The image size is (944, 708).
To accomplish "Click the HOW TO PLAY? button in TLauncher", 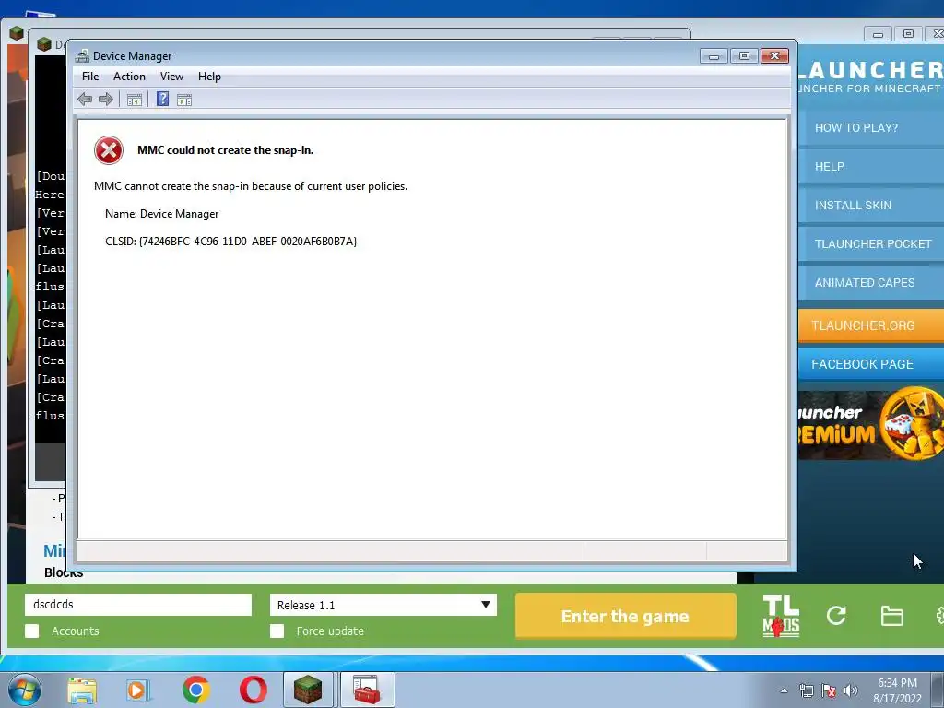I will tap(871, 127).
